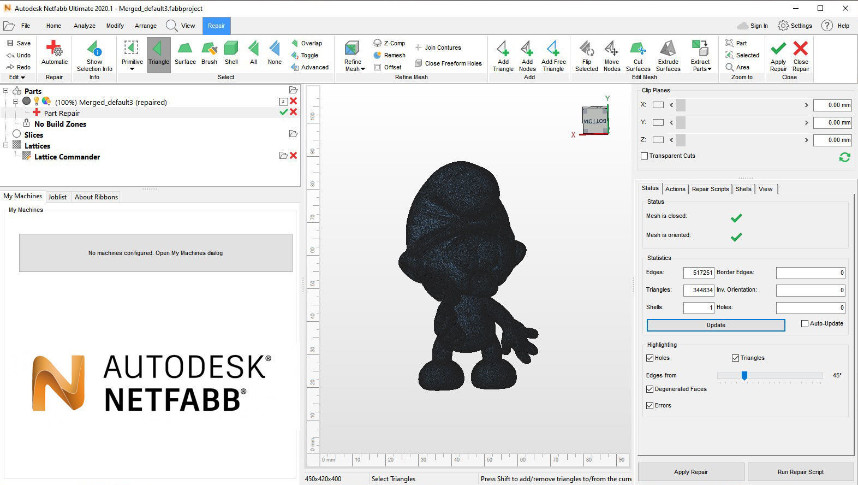
Task: Choose the Shell selection tool
Action: (231, 53)
